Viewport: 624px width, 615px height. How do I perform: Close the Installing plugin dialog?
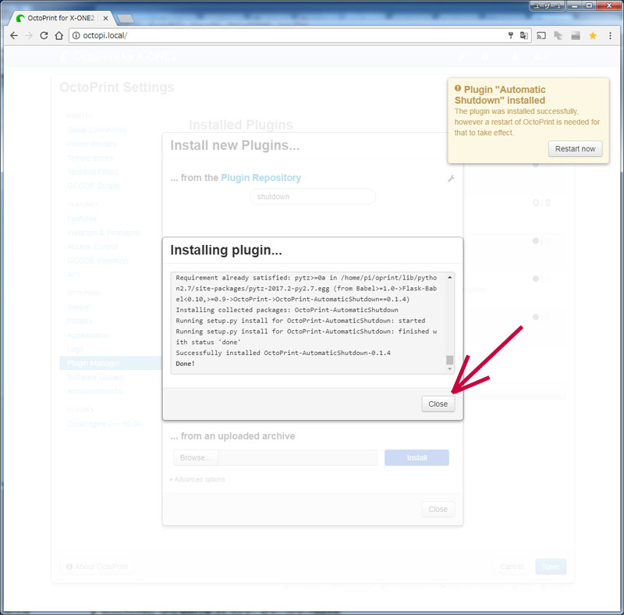click(x=438, y=404)
